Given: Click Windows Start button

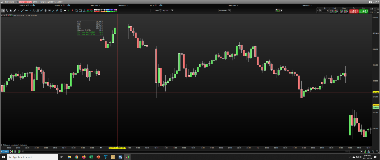Looking at the screenshot, I should [x=3, y=157].
